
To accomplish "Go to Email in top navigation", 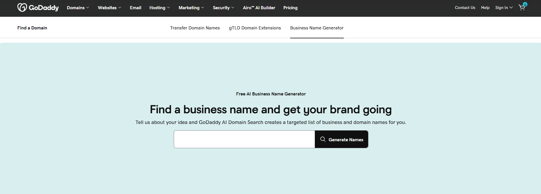I will [x=136, y=8].
